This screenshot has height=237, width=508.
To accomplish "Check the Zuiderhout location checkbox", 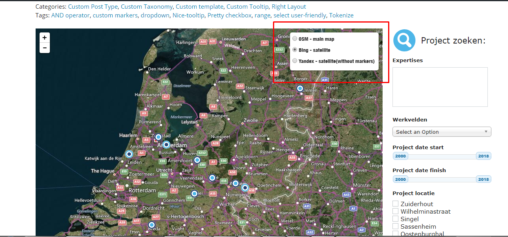I will tap(395, 203).
